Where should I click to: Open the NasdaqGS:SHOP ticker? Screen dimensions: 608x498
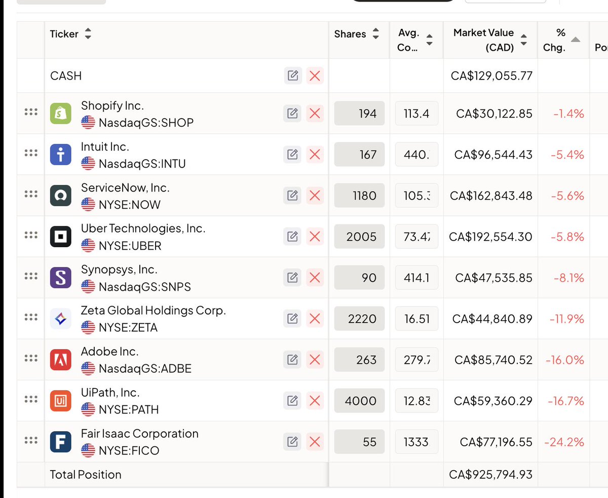coord(146,123)
